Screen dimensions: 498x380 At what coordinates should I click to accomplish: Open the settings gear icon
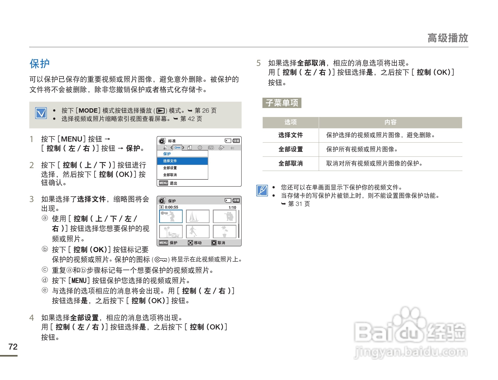pos(200,148)
